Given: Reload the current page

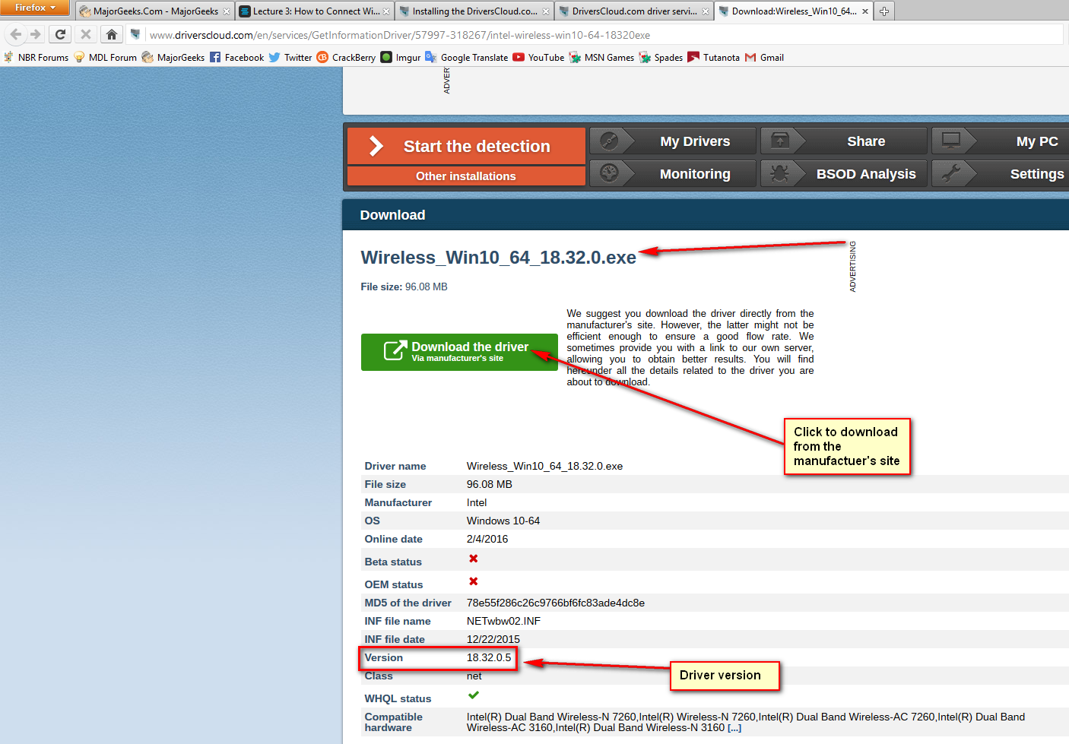Looking at the screenshot, I should [60, 34].
